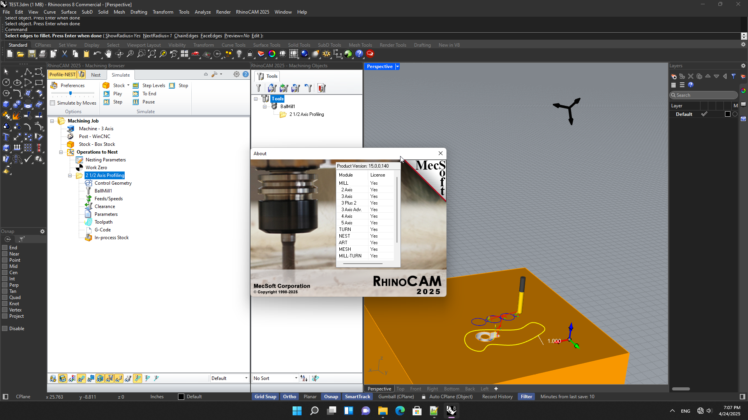The image size is (748, 420).
Task: Click the Save icon in Standard toolbar
Action: pos(32,54)
